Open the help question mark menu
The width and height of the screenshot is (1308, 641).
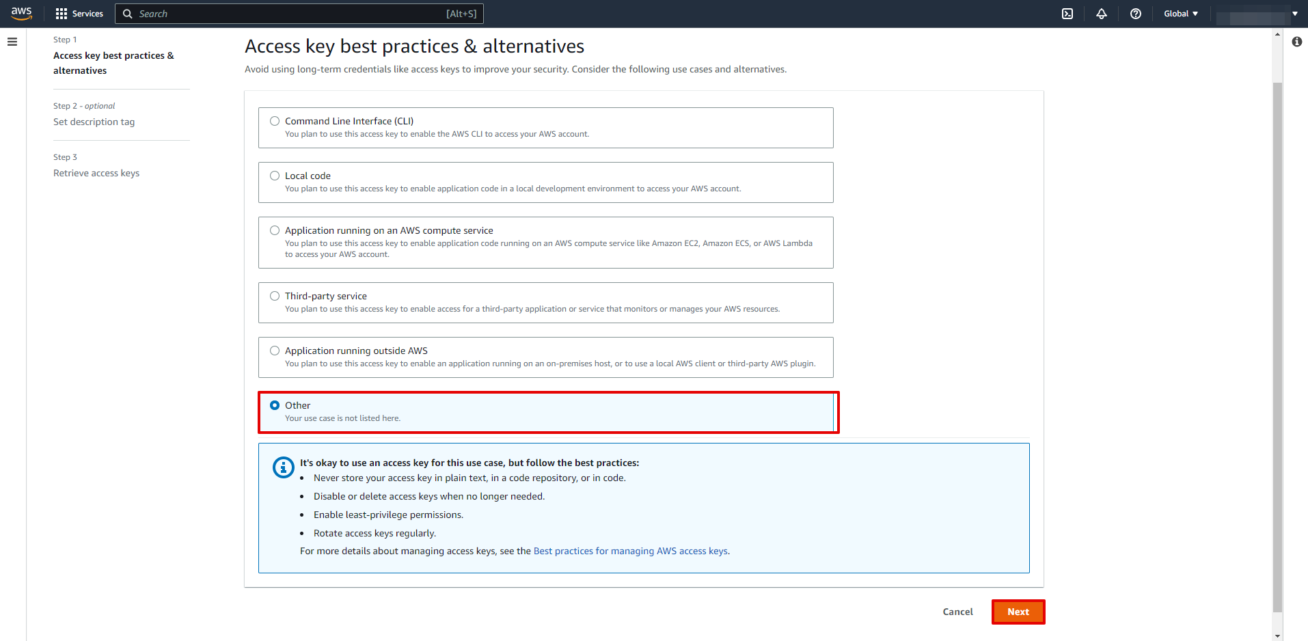[x=1136, y=14]
